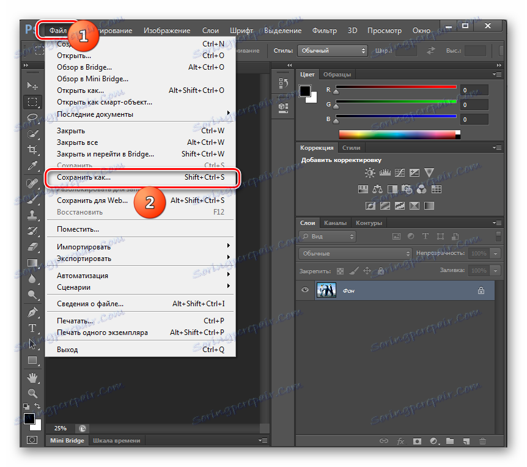
Task: Open the Стиль dropdown set to Обычный
Action: (x=333, y=50)
